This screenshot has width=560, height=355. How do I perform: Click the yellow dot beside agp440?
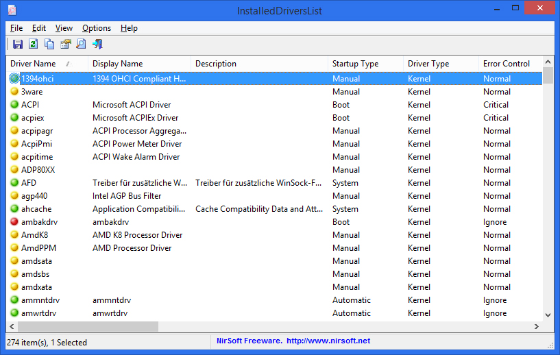(14, 196)
